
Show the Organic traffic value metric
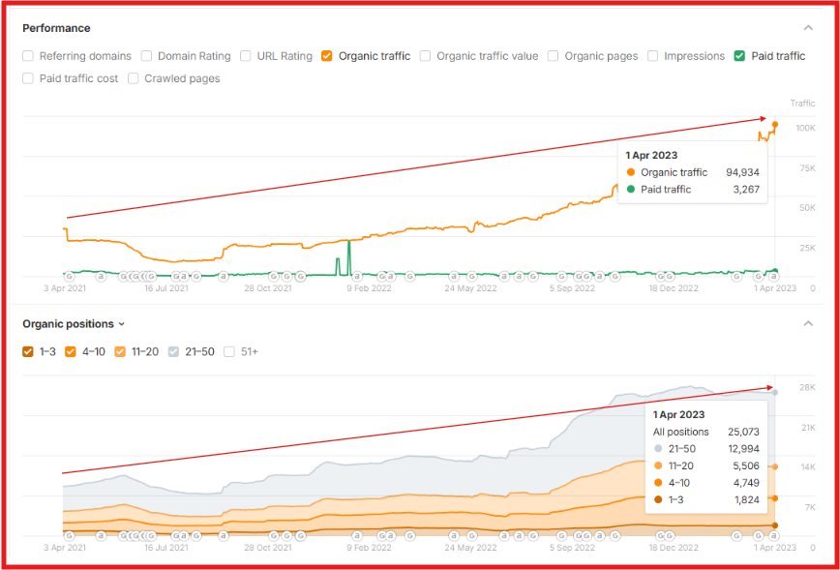[426, 56]
